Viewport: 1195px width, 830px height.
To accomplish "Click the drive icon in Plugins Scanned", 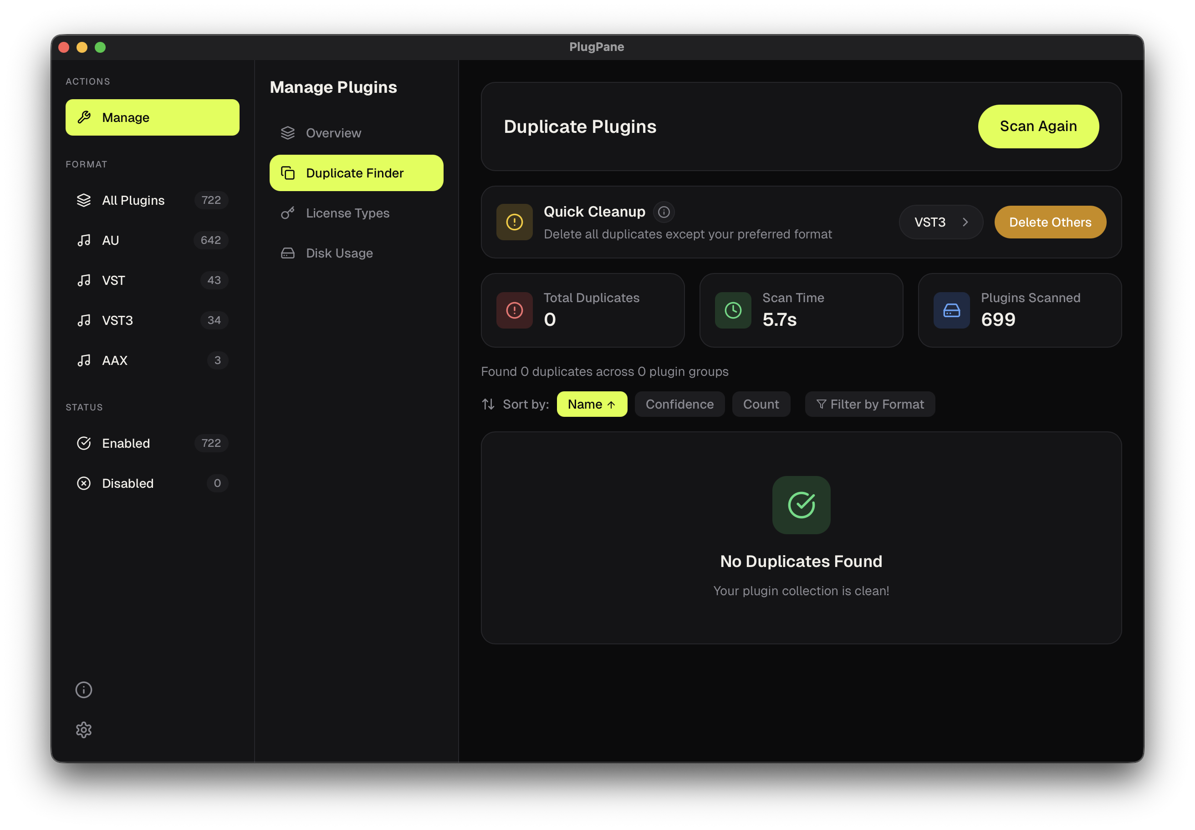I will (951, 310).
